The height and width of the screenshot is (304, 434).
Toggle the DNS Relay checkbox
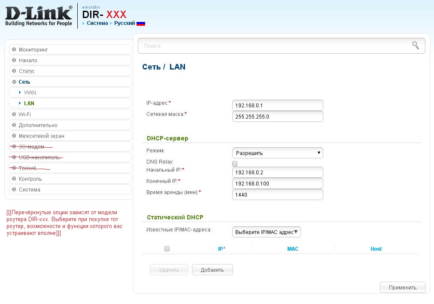coord(235,163)
